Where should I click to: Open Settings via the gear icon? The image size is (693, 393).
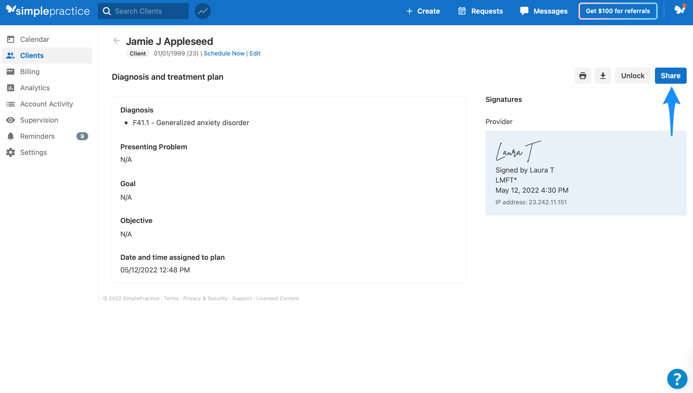pyautogui.click(x=34, y=152)
